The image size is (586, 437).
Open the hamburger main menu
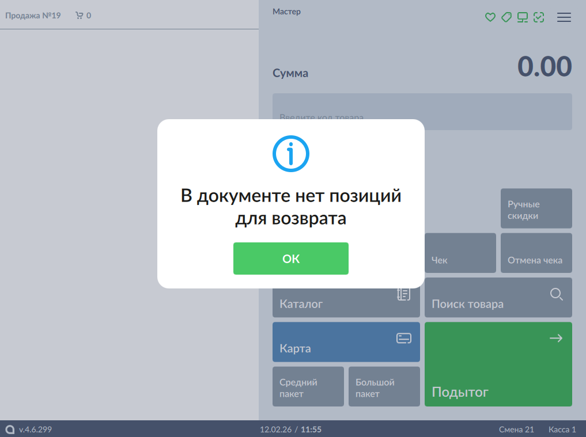[564, 17]
